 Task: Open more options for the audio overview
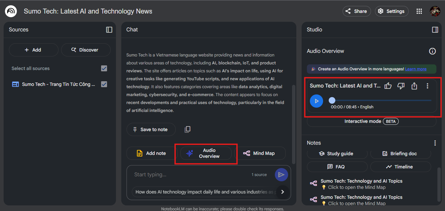[x=427, y=86]
